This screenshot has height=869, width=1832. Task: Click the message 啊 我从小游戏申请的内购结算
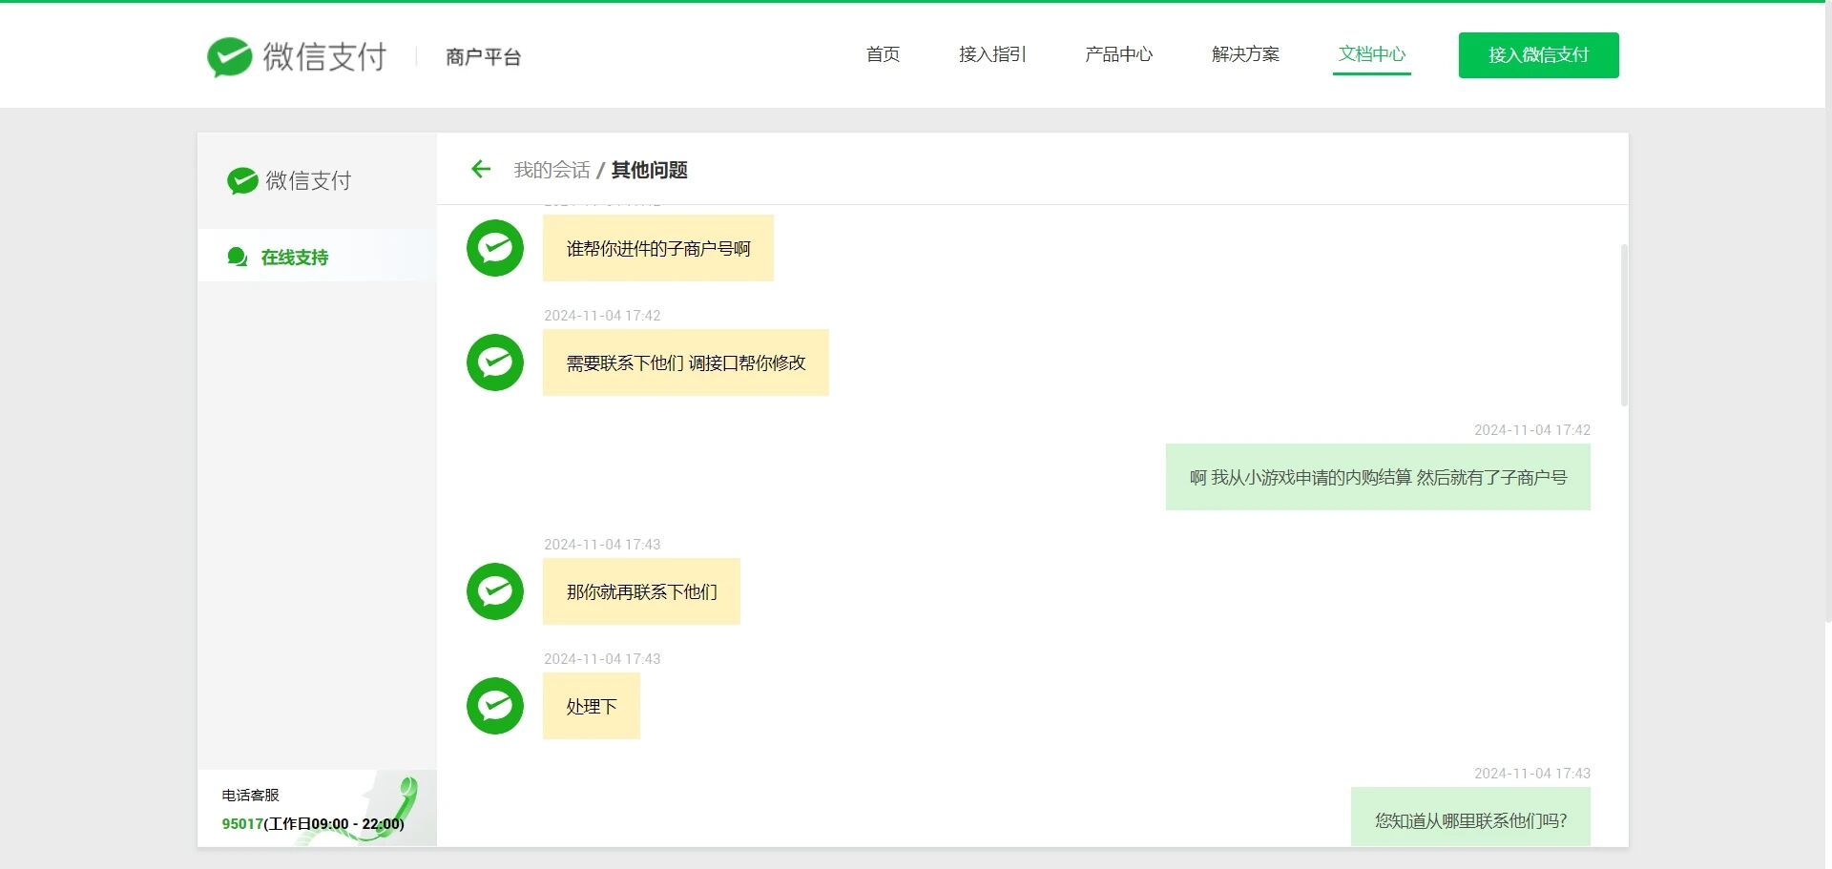[1378, 477]
